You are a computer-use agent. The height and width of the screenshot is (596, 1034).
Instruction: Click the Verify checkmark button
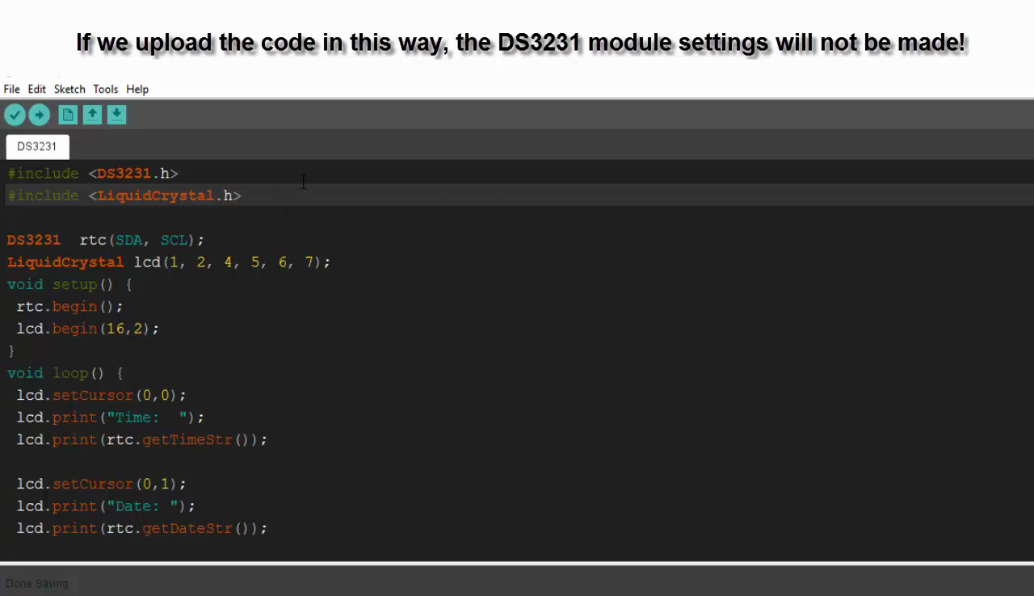tap(15, 115)
